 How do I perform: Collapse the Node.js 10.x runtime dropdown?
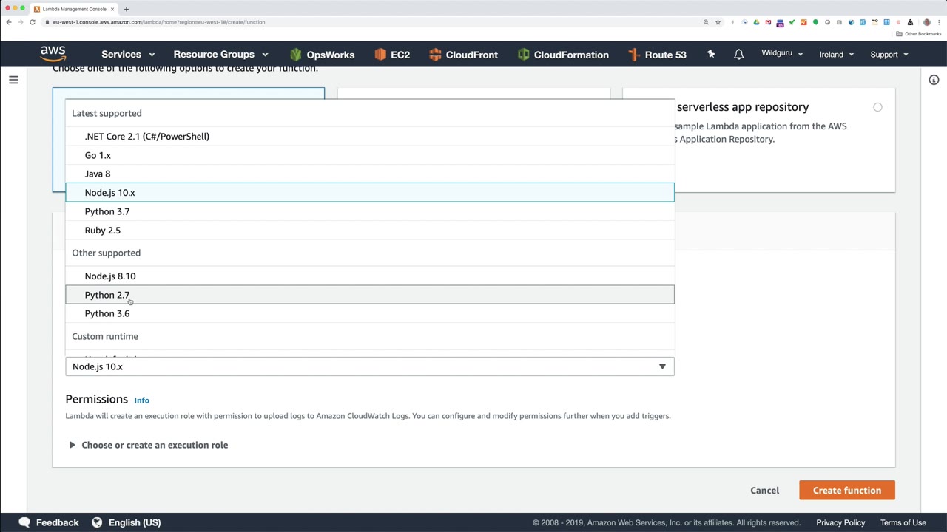[370, 366]
